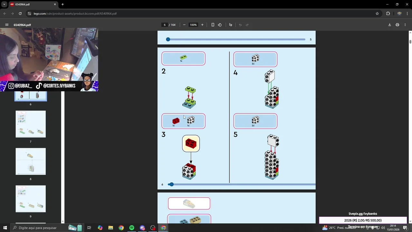The width and height of the screenshot is (412, 232).
Task: Open a new browser tab
Action: click(62, 5)
